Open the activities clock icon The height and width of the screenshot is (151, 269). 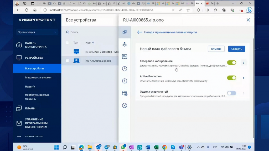click(125, 69)
